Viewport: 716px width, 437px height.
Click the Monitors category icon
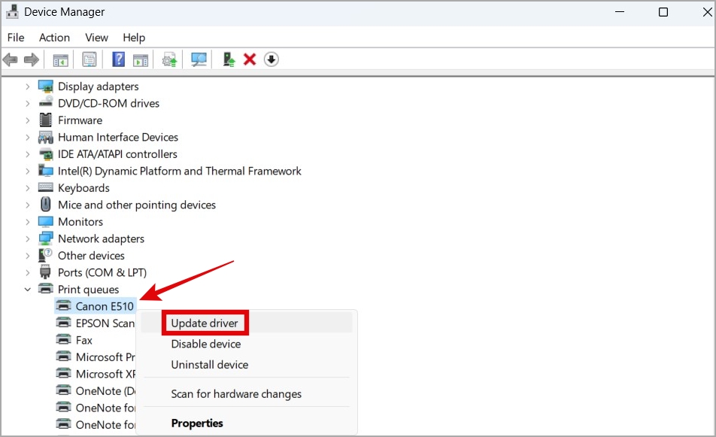[x=46, y=221]
